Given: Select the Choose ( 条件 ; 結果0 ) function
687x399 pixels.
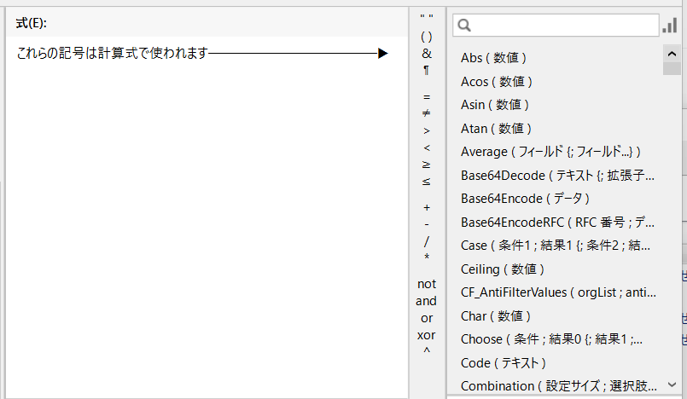Looking at the screenshot, I should tap(551, 339).
